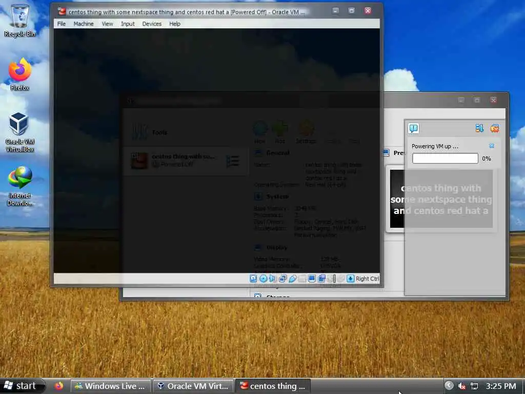525x394 pixels.
Task: Switch to Windows Live taskbar button
Action: 111,386
